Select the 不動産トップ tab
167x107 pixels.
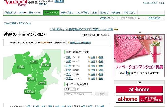[x=11, y=13]
